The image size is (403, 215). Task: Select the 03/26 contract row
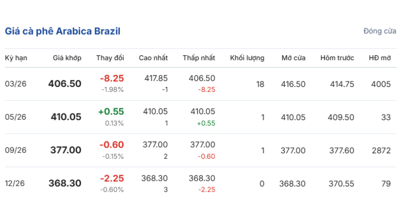coord(16,84)
